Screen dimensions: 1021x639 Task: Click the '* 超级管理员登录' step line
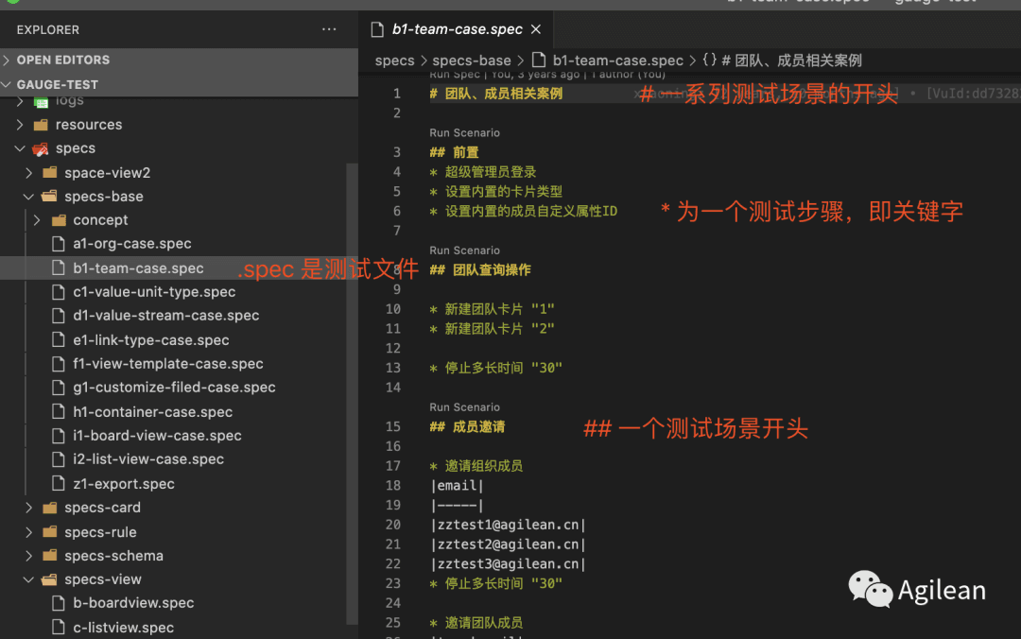[x=482, y=172]
